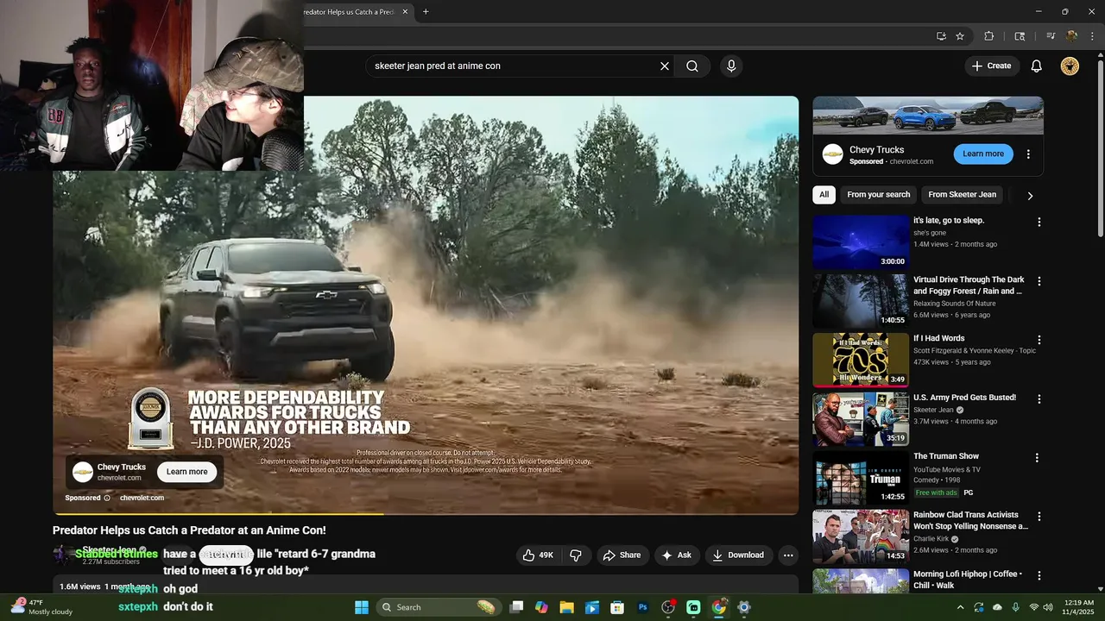The height and width of the screenshot is (621, 1105).
Task: Clear the YouTube search box text
Action: tap(665, 66)
